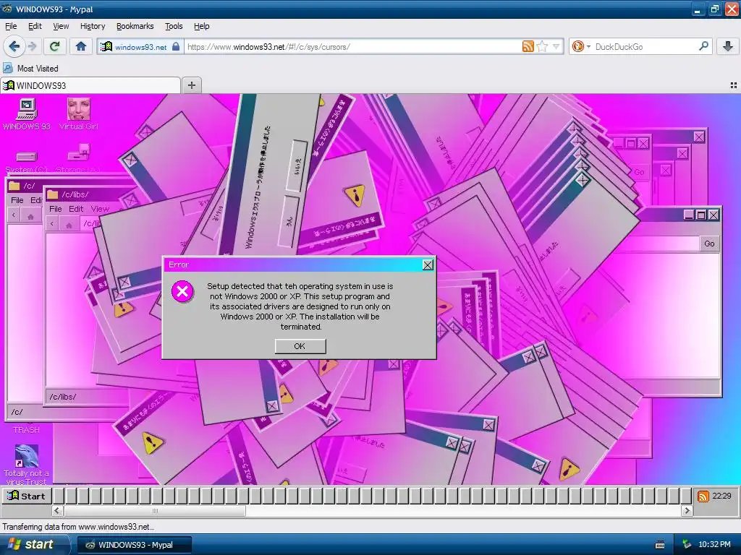Click back arrow in /c/libs/ window
741x555 pixels.
pos(52,224)
